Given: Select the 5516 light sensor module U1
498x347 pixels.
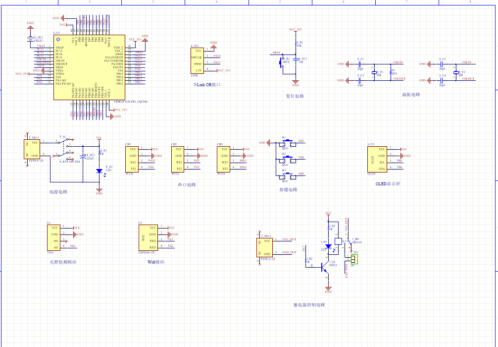Looking at the screenshot, I should coord(53,237).
